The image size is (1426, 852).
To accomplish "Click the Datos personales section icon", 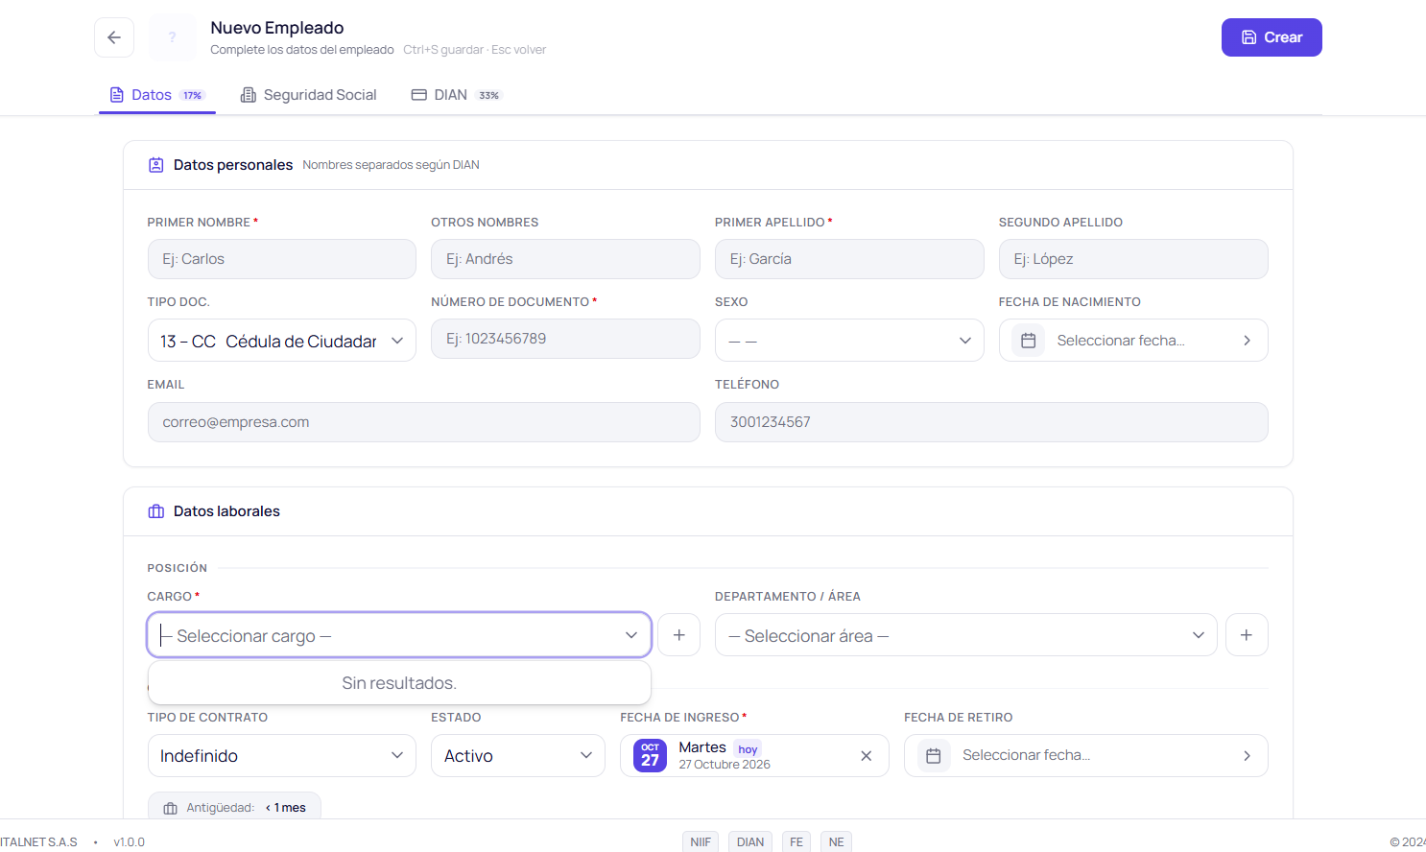I will click(156, 165).
